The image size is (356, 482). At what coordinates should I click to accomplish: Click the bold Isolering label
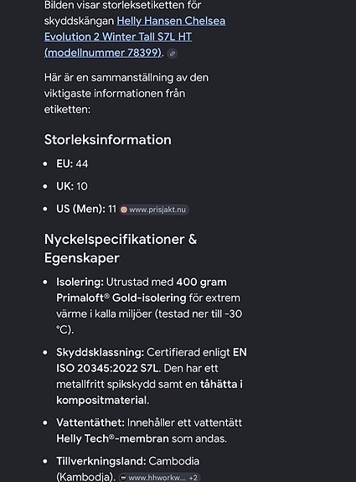click(80, 282)
